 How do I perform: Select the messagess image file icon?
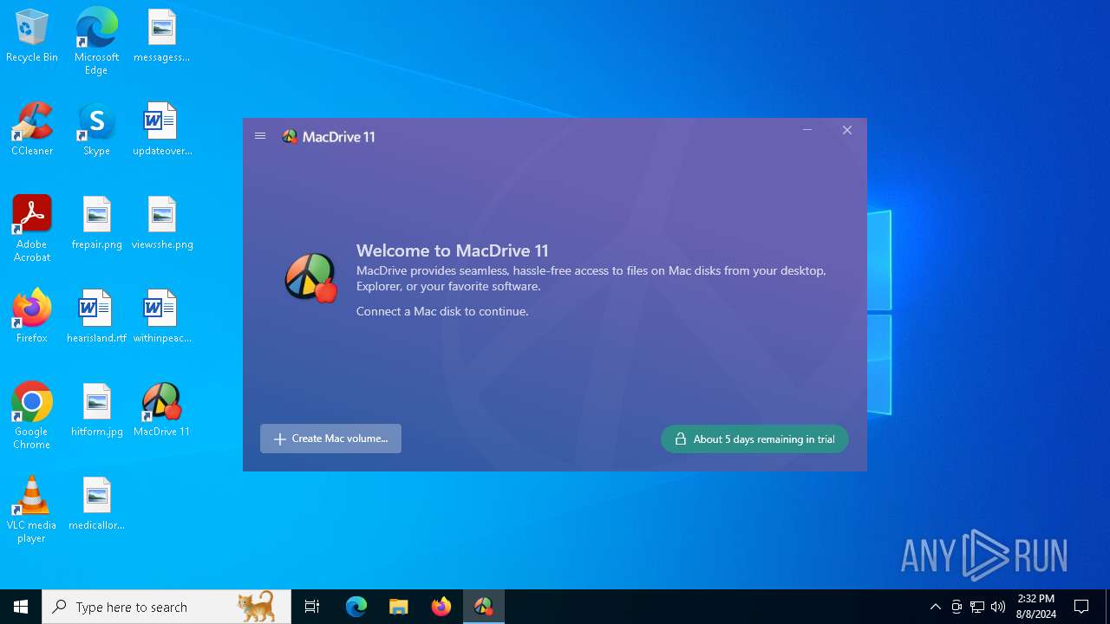(x=162, y=36)
